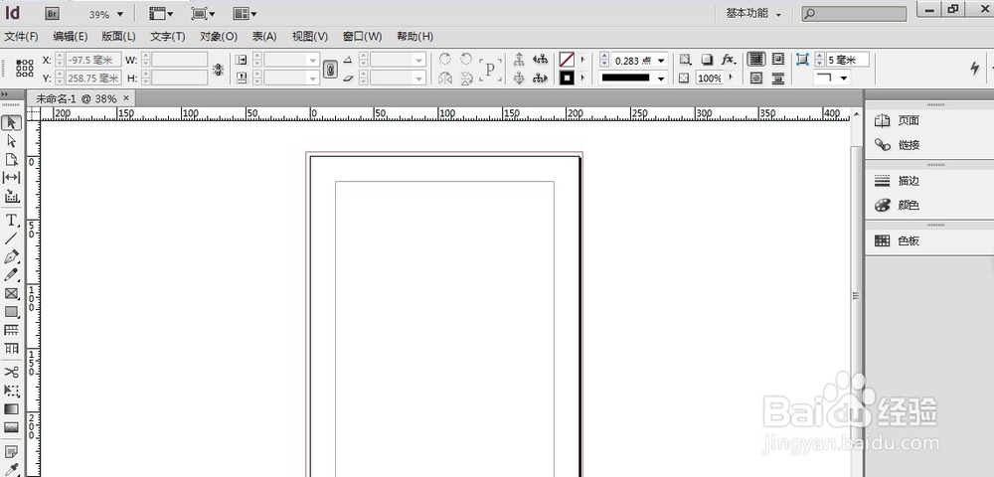Click the flip horizontal icon
This screenshot has height=477, width=994.
[445, 79]
